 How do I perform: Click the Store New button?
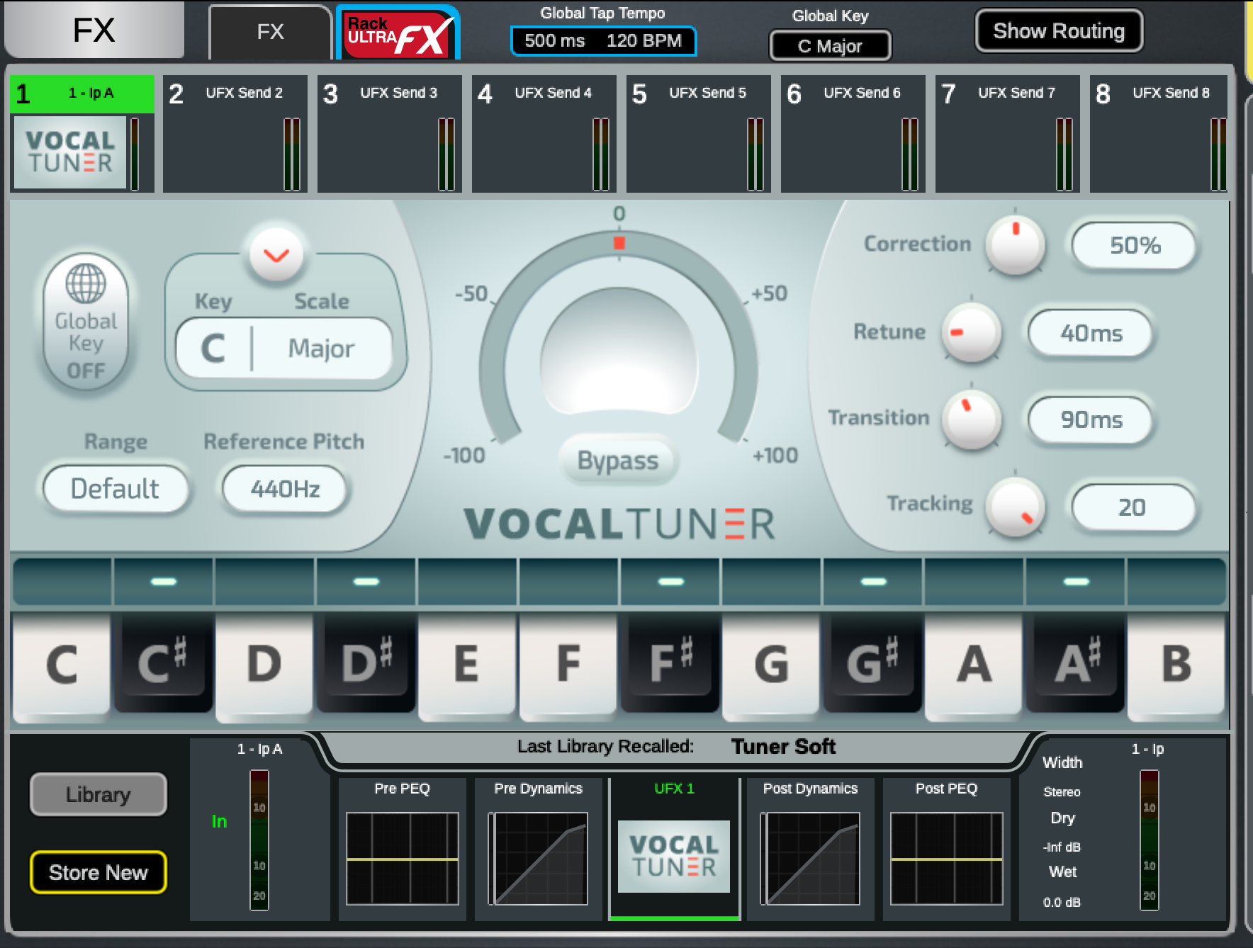coord(99,872)
